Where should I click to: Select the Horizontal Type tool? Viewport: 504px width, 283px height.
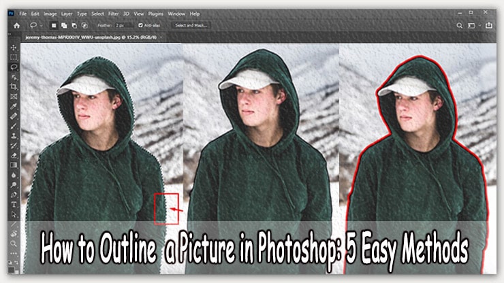click(14, 204)
